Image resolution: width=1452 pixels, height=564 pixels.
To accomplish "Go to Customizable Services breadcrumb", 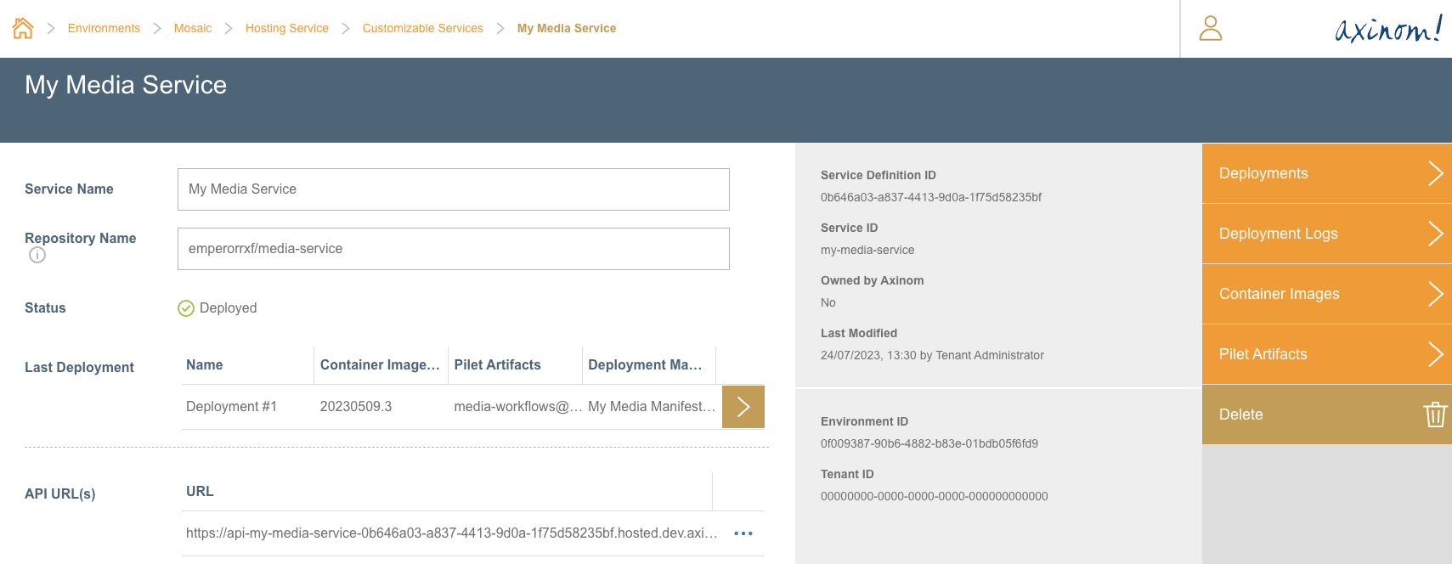I will coord(422,28).
